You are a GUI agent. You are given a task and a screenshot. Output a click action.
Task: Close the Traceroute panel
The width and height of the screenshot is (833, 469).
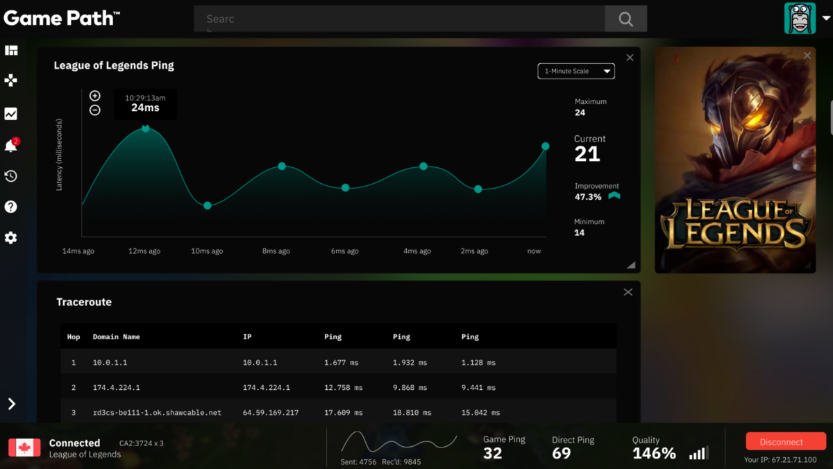(628, 292)
